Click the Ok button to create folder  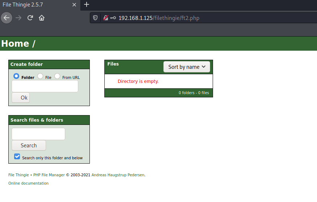coord(21,98)
